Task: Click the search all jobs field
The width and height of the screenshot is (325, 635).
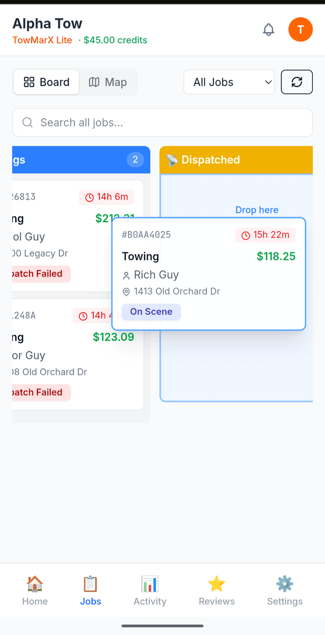Action: (x=162, y=122)
